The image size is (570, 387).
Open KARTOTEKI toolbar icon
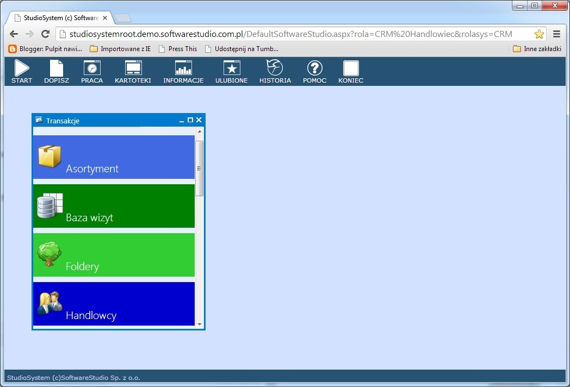tap(133, 68)
